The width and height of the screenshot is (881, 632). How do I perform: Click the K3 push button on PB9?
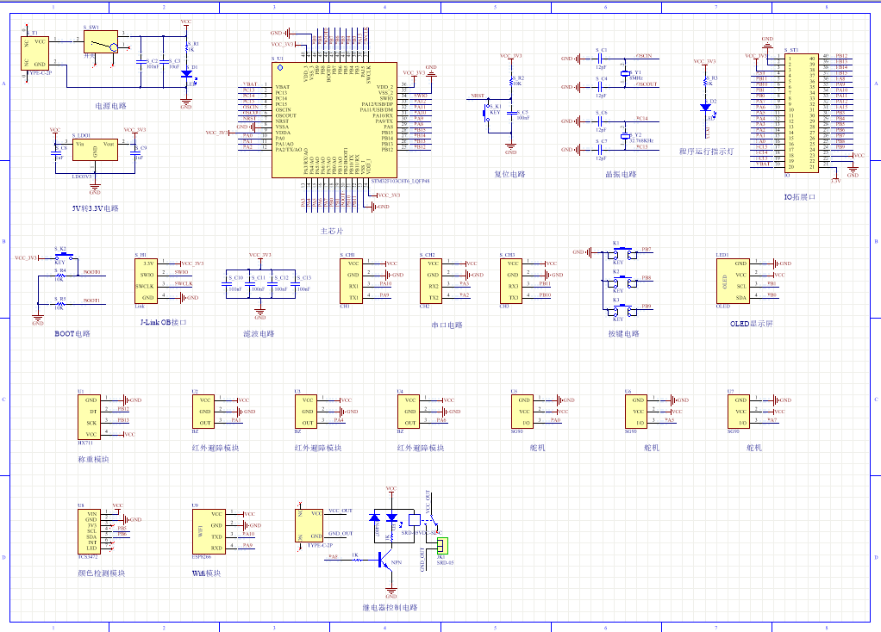pos(623,312)
